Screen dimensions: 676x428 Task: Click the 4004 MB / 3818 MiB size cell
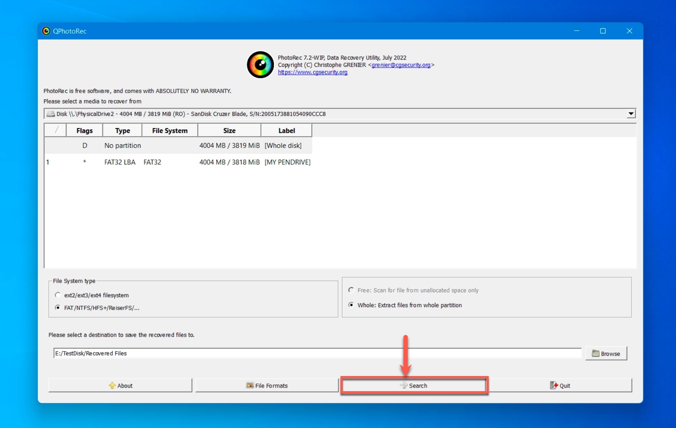pos(230,162)
